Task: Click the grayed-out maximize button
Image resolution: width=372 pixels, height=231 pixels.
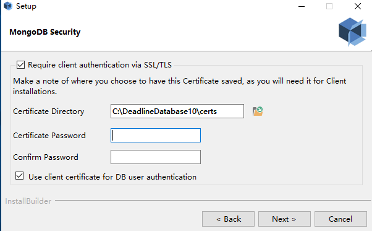Action: click(329, 6)
